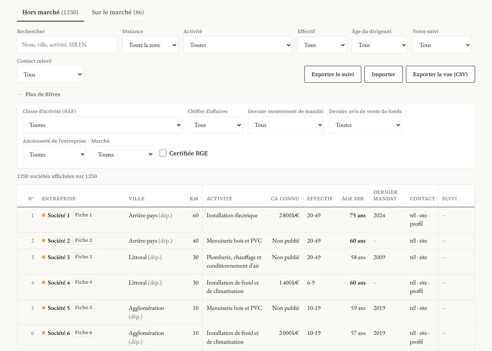
Task: Select the Société 2 company name
Action: [x=59, y=241]
